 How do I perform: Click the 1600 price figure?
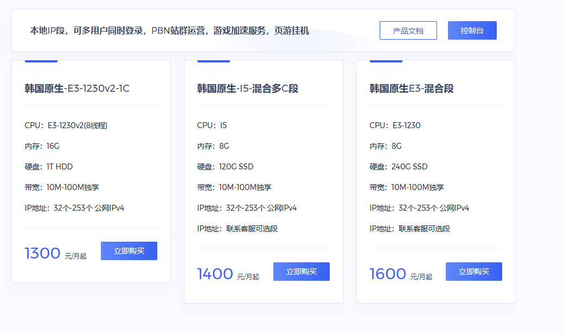[387, 274]
